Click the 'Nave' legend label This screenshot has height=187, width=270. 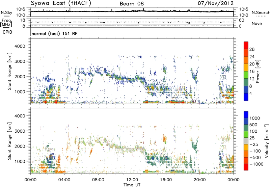click(x=257, y=23)
